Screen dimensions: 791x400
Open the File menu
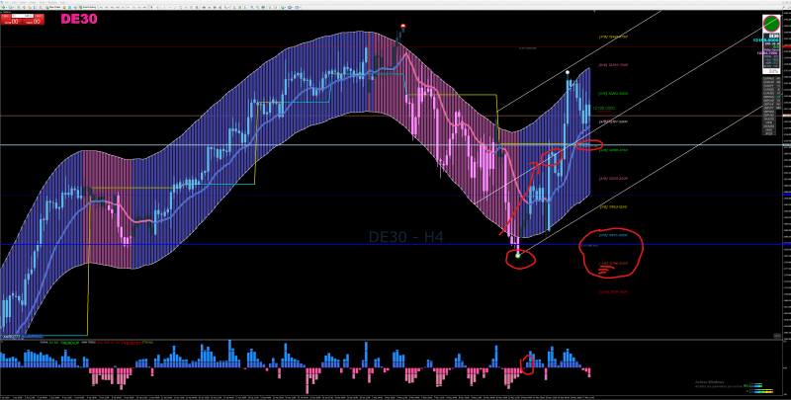[x=7, y=2]
